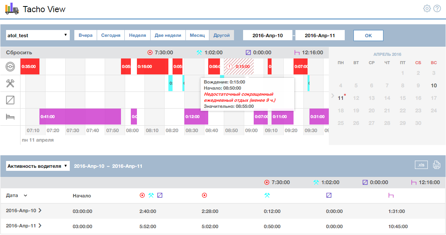The width and height of the screenshot is (446, 235).
Task: Open the help question mark icon
Action: [x=437, y=8]
